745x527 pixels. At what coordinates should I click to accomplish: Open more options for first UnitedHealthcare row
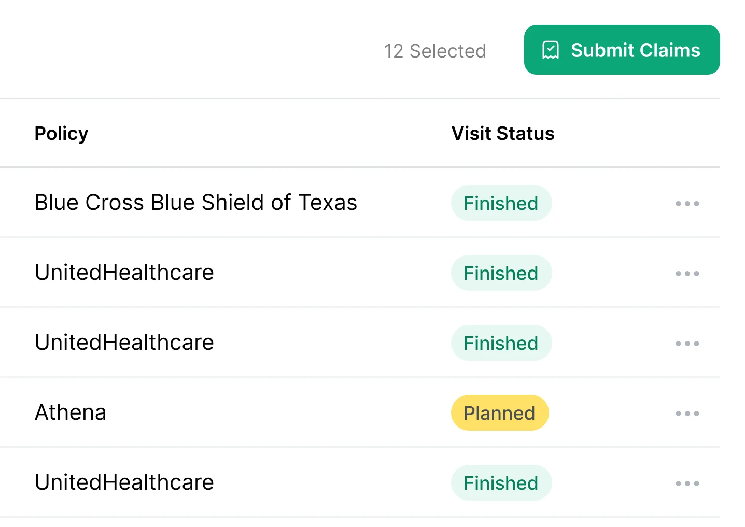687,274
